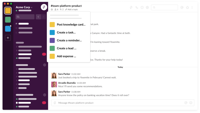Click the #team-platform-product channel title
This screenshot has width=200, height=113.
pos(66,6)
